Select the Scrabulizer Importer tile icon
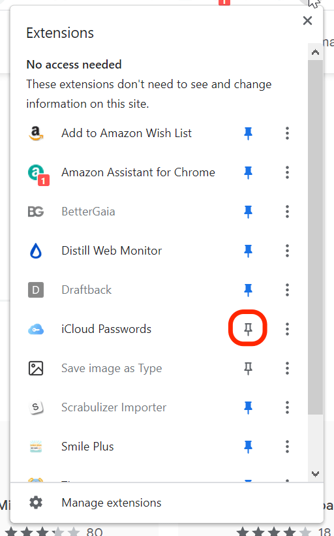Image resolution: width=334 pixels, height=536 pixels. click(x=35, y=407)
